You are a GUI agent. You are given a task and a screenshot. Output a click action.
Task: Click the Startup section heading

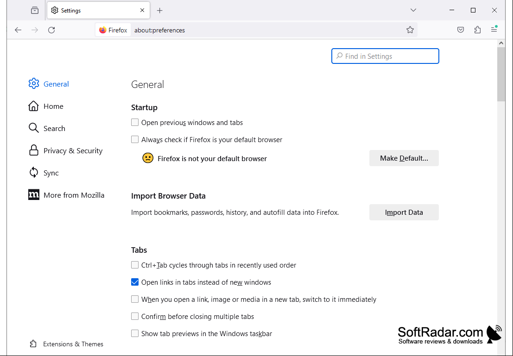(144, 107)
